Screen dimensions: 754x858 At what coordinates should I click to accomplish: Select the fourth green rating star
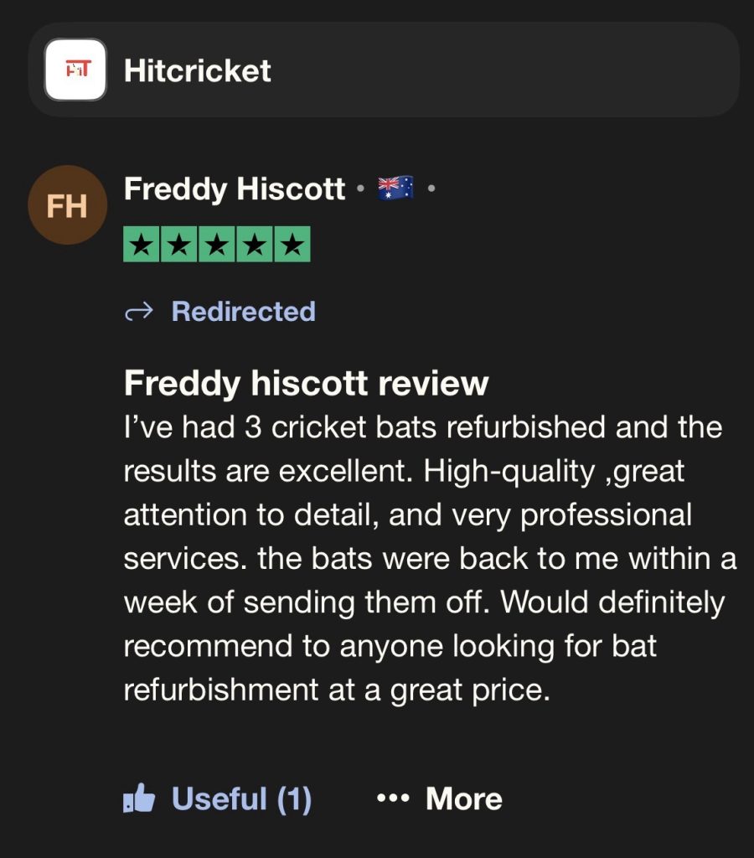click(x=254, y=245)
